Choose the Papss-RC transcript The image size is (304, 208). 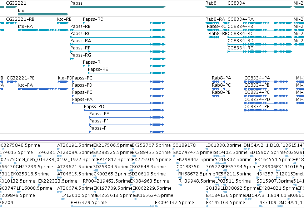80,34
